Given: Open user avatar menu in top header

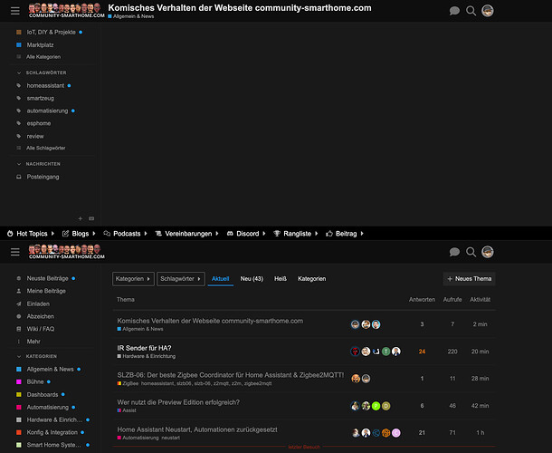Looking at the screenshot, I should point(488,11).
